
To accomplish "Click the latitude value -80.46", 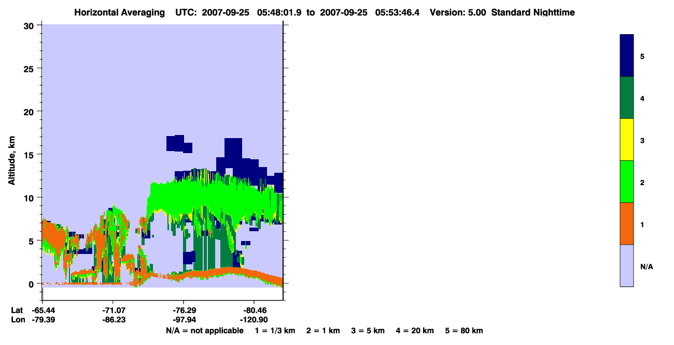I will (x=254, y=310).
